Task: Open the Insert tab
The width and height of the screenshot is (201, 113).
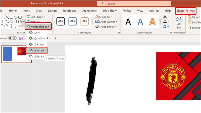Action: click(x=26, y=11)
